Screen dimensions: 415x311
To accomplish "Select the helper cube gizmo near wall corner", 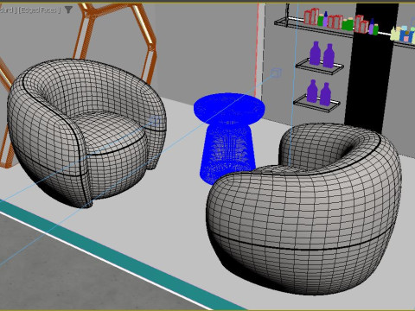I will (276, 73).
